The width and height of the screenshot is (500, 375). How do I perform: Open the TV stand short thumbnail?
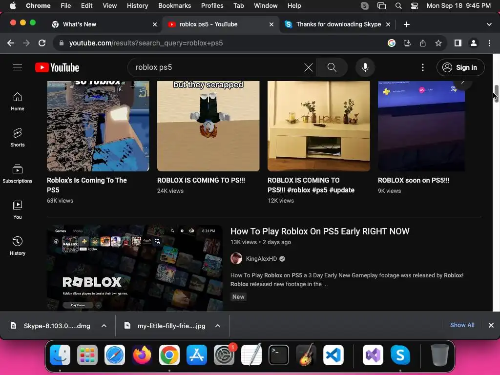[x=318, y=126]
